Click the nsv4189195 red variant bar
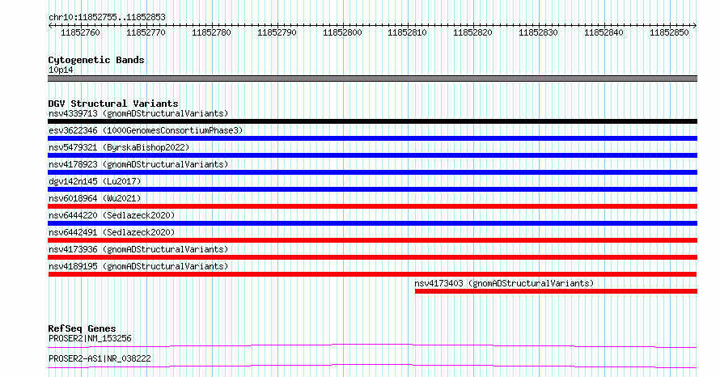This screenshot has width=720, height=377. coord(372,274)
